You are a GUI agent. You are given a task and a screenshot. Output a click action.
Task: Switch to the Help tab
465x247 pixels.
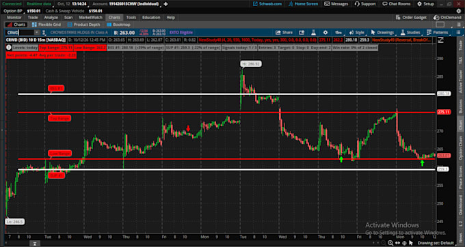pyautogui.click(x=170, y=18)
